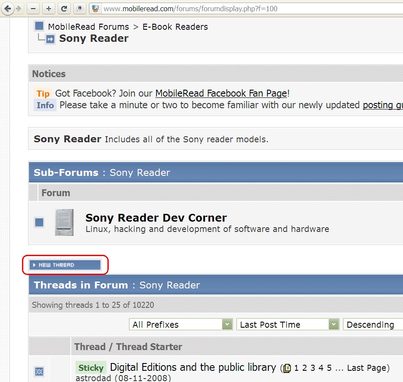Click the blue square icon beside MobileRead Forums
The image size is (403, 382).
39,26
